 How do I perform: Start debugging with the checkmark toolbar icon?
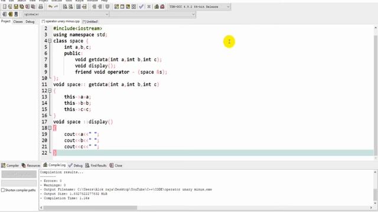(x=142, y=6)
